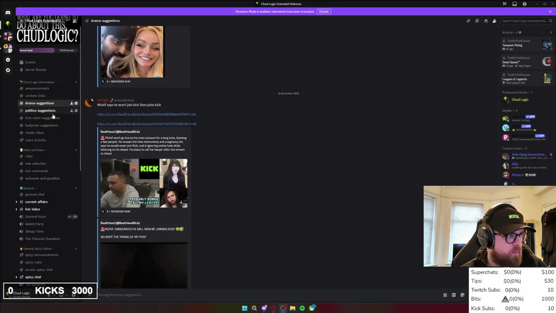Open bot-commands channel
The height and width of the screenshot is (313, 556).
[x=36, y=171]
